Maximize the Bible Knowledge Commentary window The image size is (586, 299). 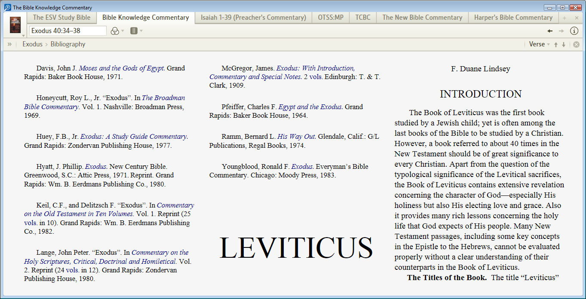[x=562, y=7]
